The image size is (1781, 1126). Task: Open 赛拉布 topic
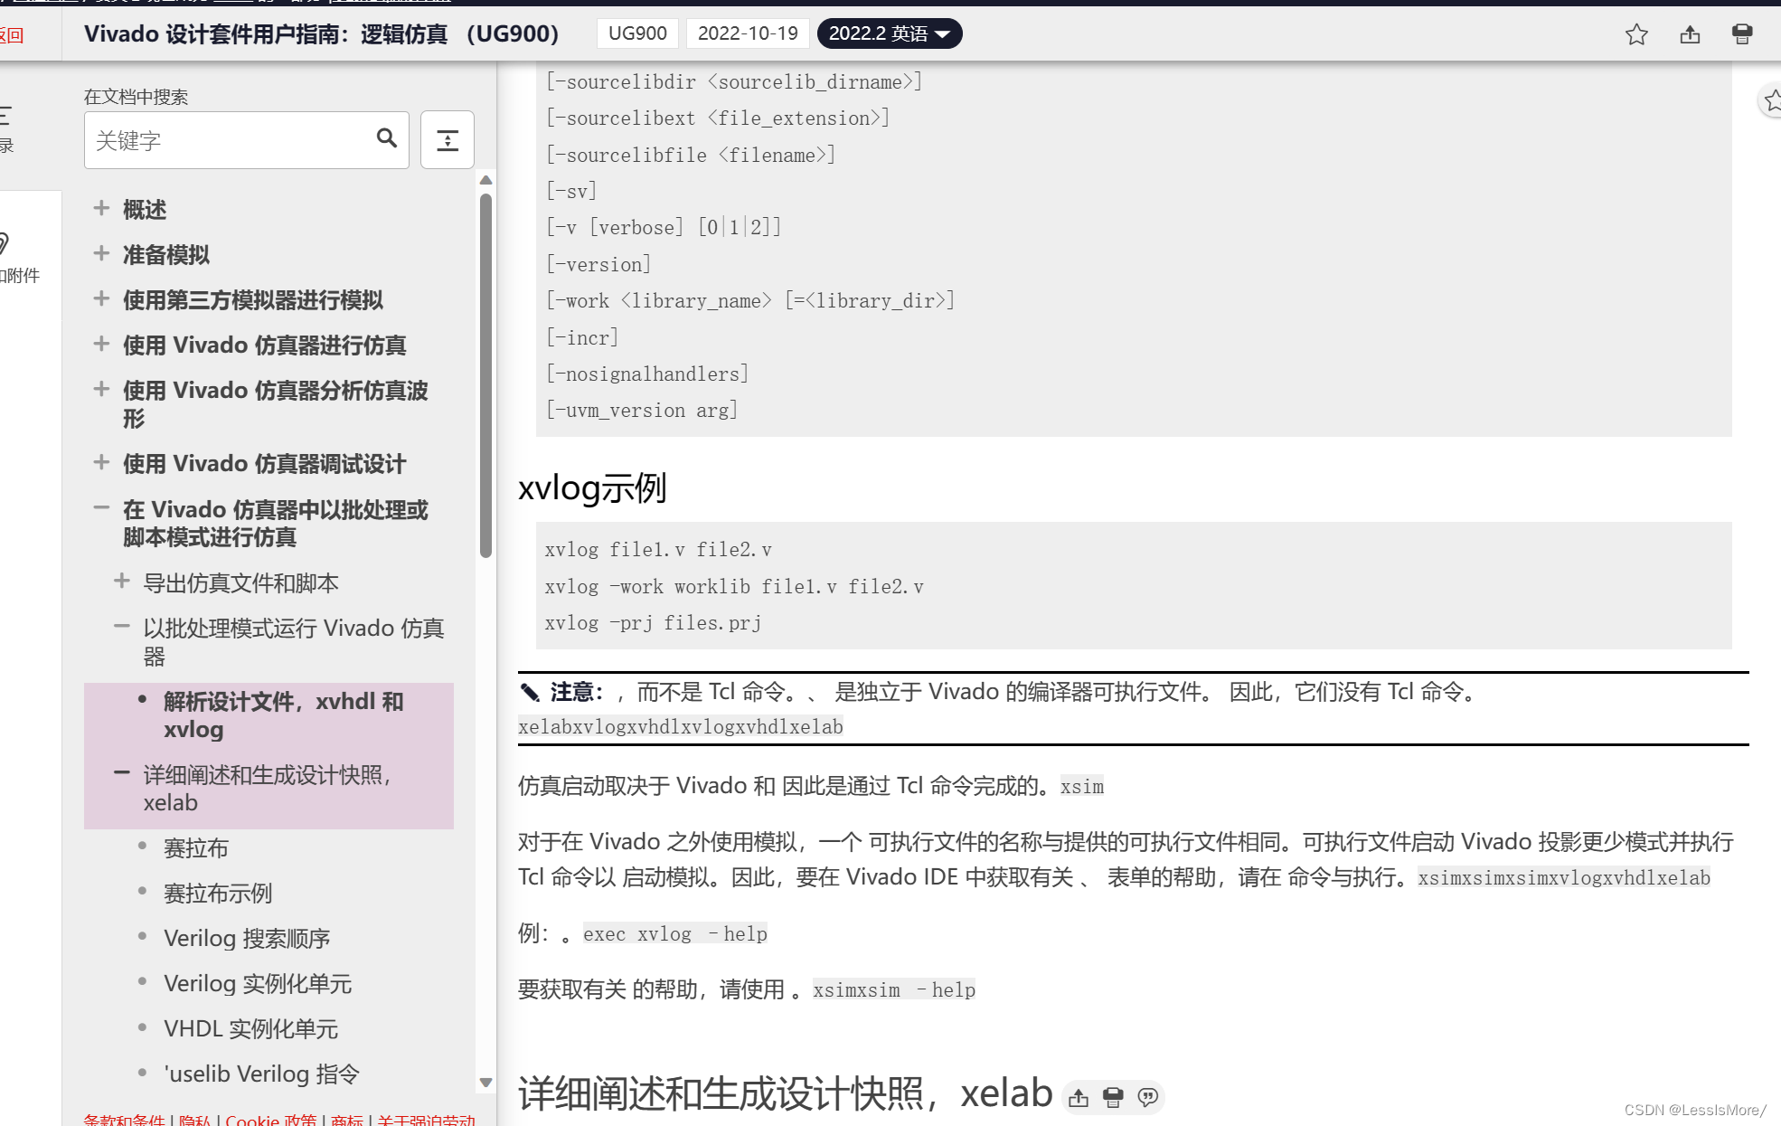(x=196, y=848)
